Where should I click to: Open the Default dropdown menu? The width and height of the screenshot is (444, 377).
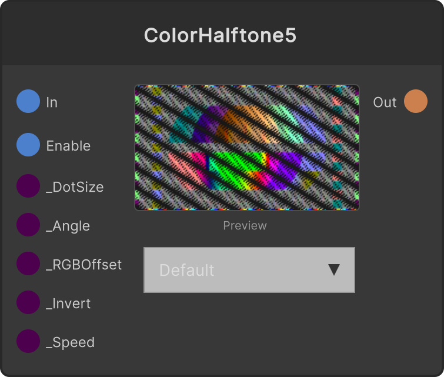click(x=249, y=270)
